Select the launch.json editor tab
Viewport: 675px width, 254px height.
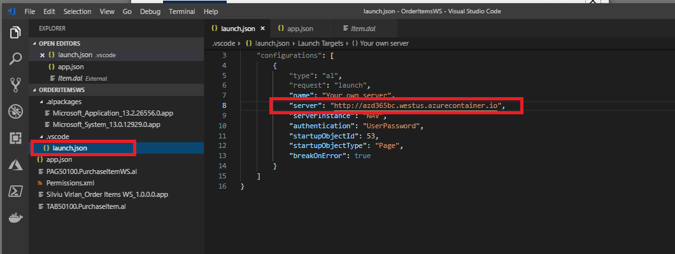[x=238, y=29]
